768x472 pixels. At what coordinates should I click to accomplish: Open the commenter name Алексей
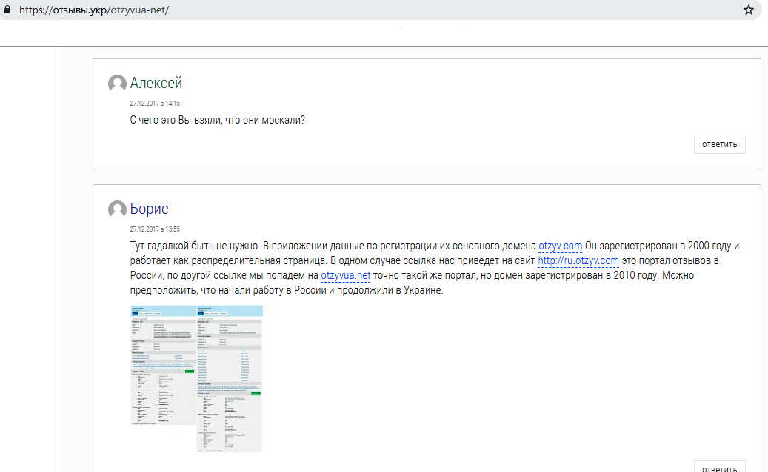pos(156,84)
